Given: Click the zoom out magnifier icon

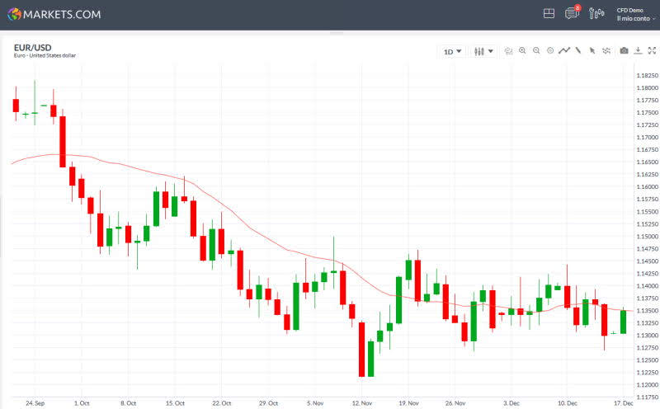Looking at the screenshot, I should (x=536, y=51).
